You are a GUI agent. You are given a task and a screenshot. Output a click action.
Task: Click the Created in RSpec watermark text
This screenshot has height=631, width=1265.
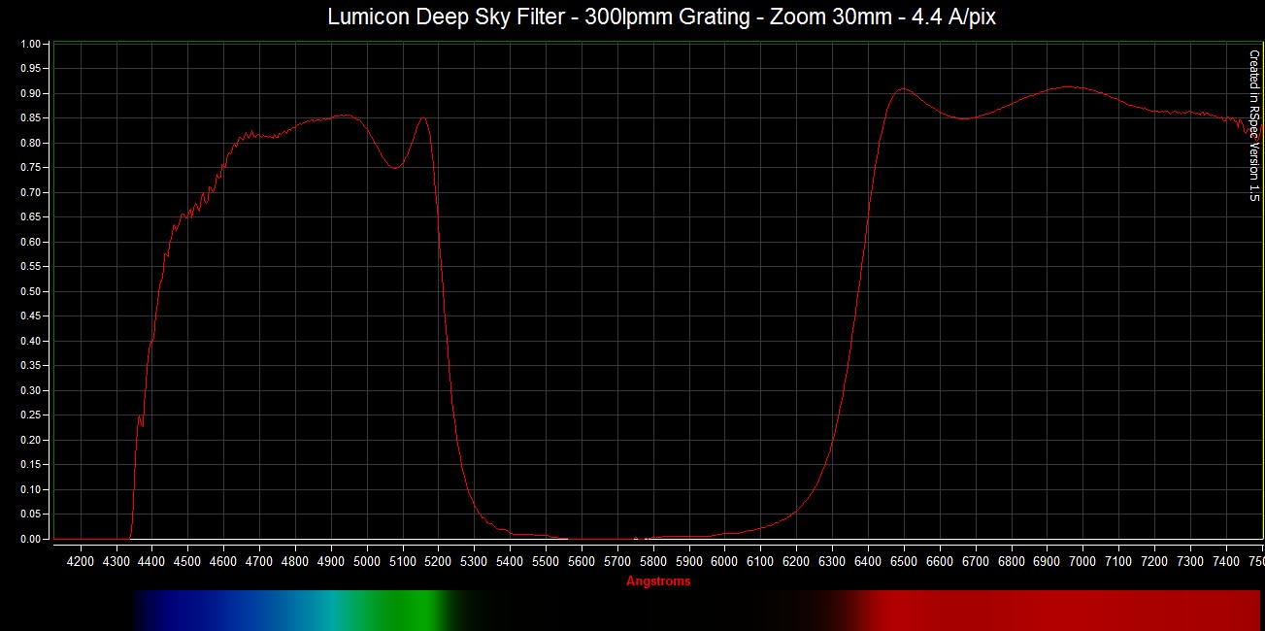tap(1253, 126)
